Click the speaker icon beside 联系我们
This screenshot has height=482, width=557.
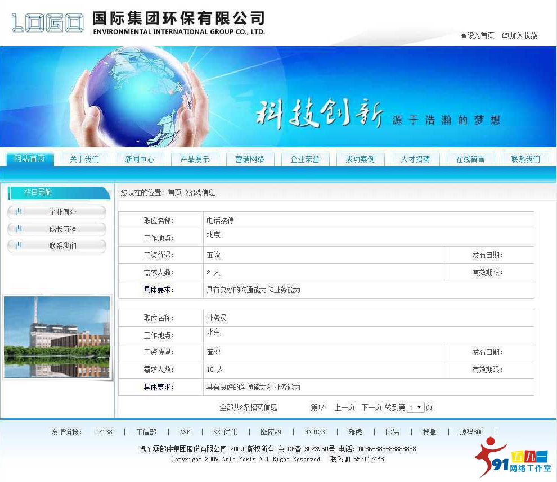point(19,246)
